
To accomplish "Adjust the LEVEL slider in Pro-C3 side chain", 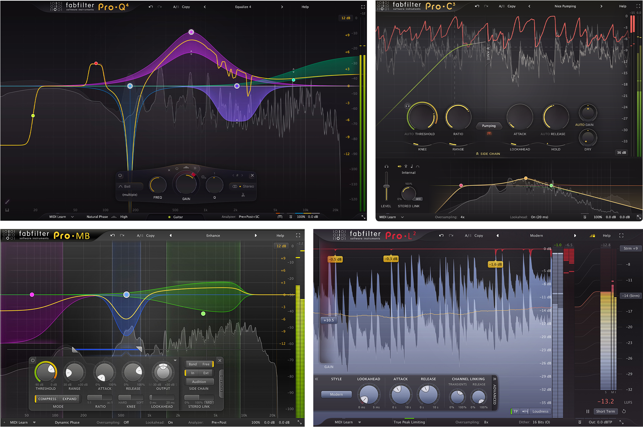I will pos(386,186).
